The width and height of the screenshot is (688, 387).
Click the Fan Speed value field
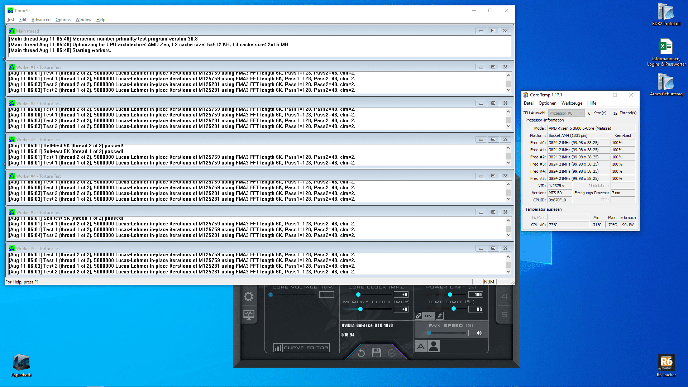pyautogui.click(x=476, y=333)
